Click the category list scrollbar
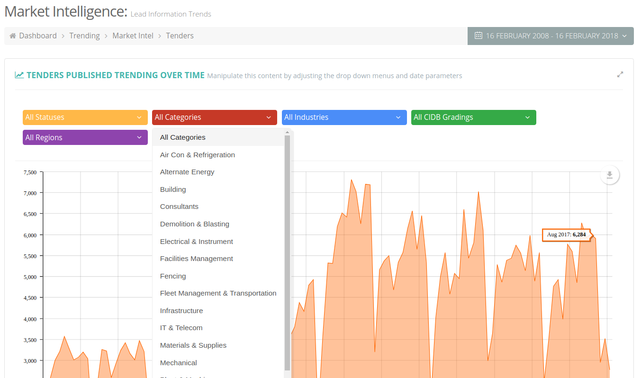 pos(287,252)
